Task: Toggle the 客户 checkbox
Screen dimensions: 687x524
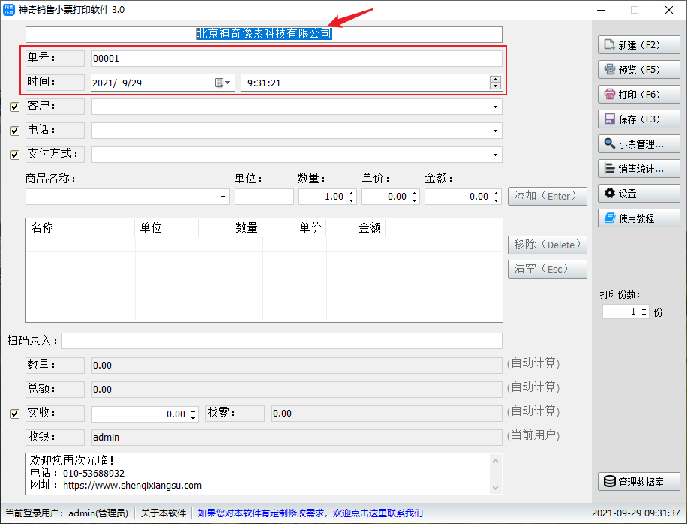Action: click(15, 107)
